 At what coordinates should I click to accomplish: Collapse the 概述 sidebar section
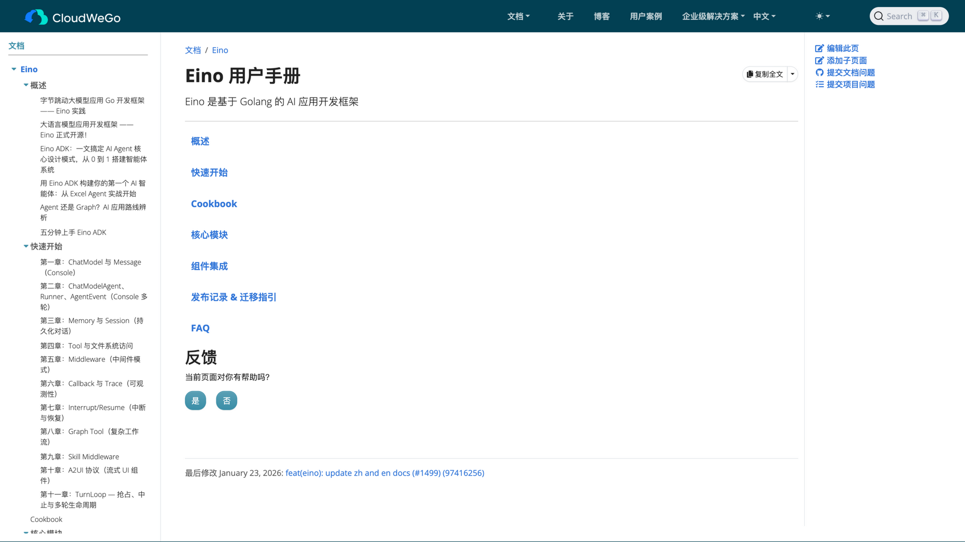tap(26, 85)
